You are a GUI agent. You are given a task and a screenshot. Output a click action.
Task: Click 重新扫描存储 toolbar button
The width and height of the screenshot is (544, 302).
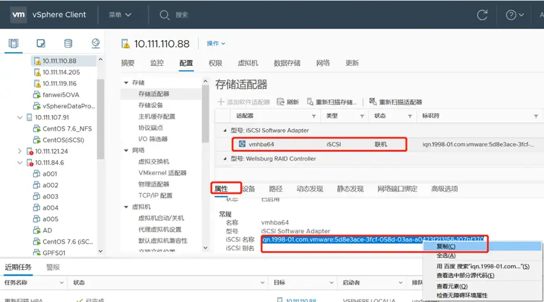pyautogui.click(x=331, y=102)
